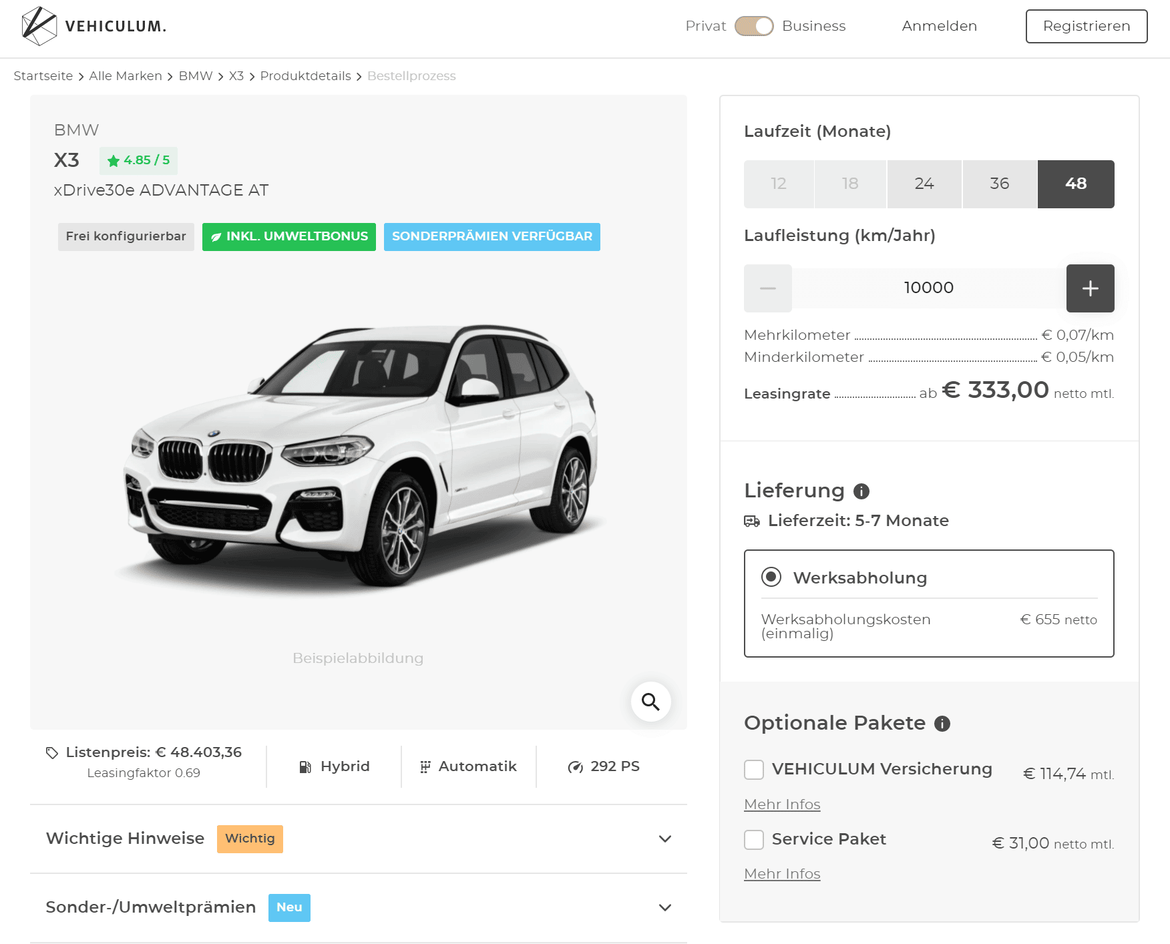Click the Privat label
Viewport: 1170px width, 944px height.
coord(705,26)
